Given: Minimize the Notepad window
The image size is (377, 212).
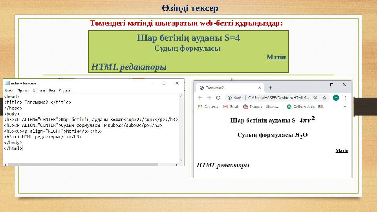Looking at the screenshot, I should coord(151,83).
